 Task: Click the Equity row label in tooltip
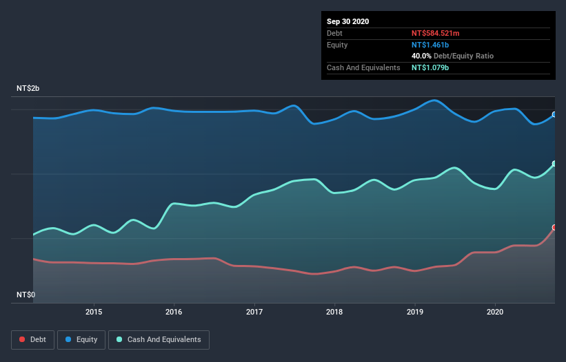337,45
